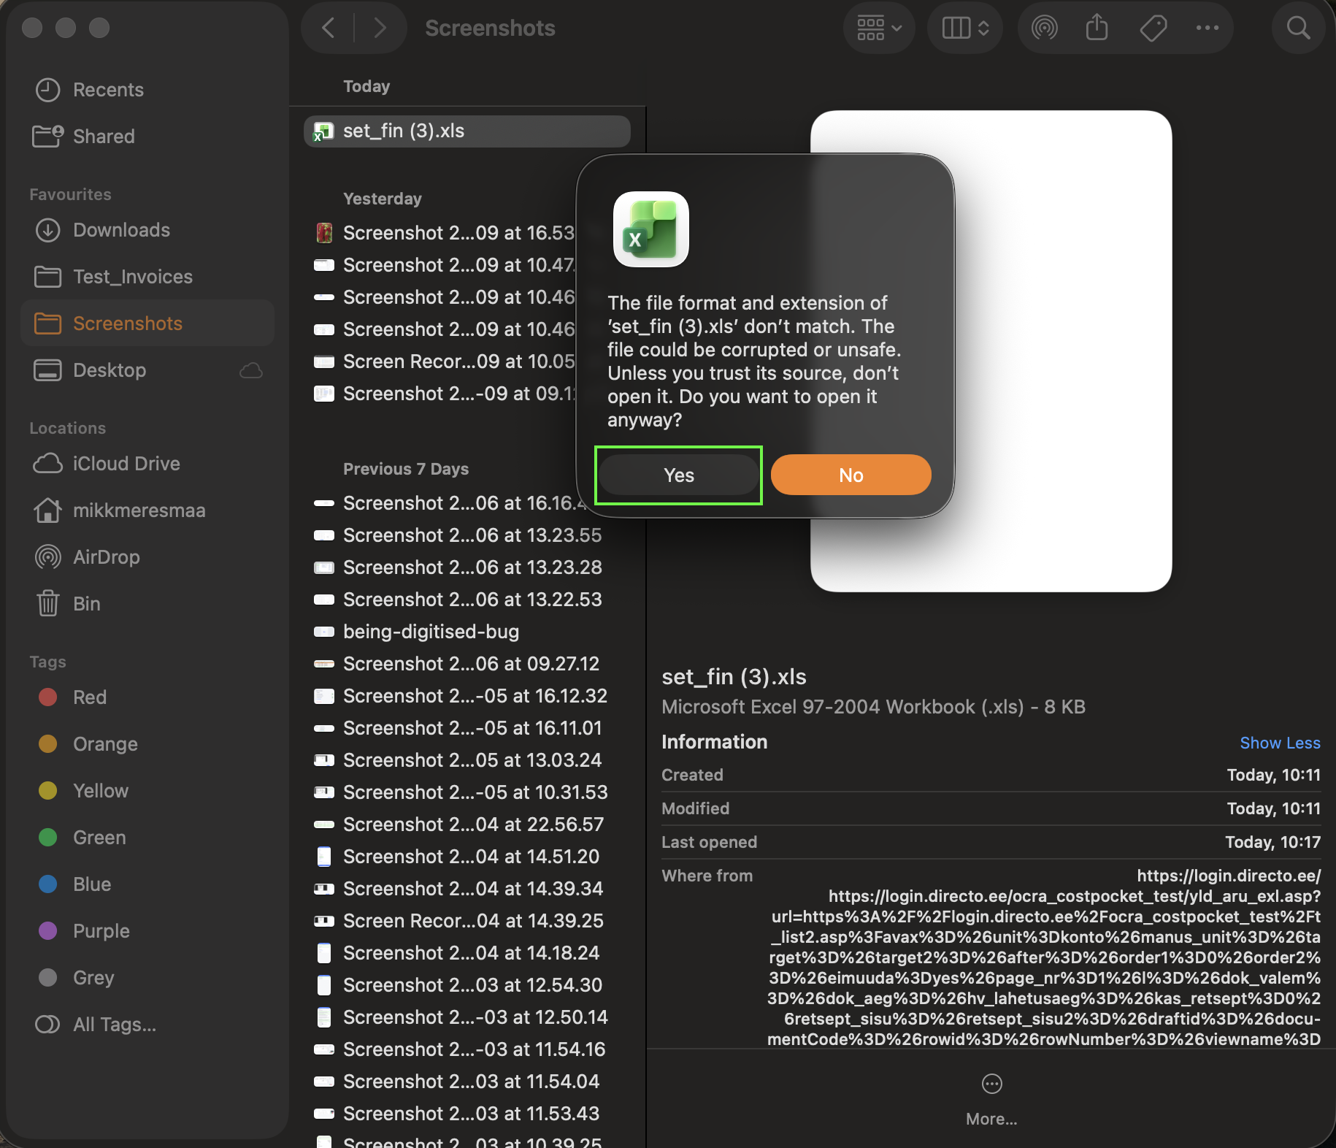The width and height of the screenshot is (1336, 1148).
Task: Open the Finder search magnifier
Action: [x=1298, y=28]
